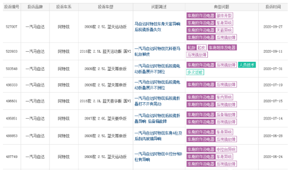289x170 pixels.
Task: Click the 多次返修 tag
Action: (195, 72)
